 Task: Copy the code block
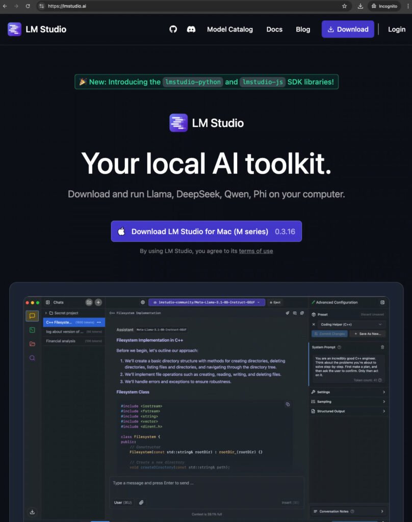[288, 404]
